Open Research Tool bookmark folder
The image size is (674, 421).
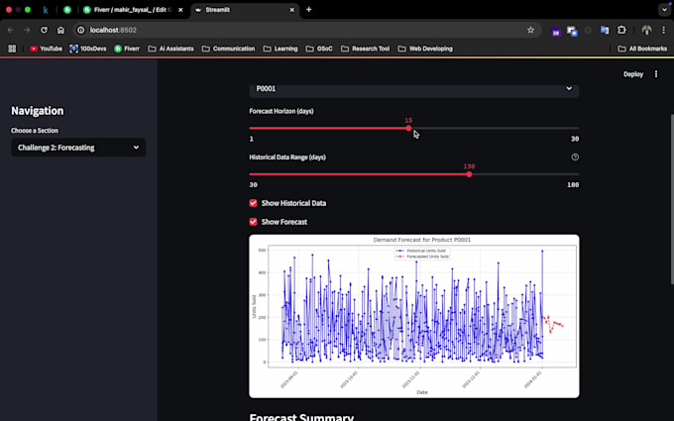tap(365, 49)
